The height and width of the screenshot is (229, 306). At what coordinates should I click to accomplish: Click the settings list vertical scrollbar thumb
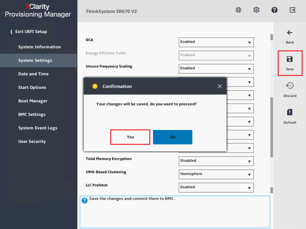tap(272, 127)
